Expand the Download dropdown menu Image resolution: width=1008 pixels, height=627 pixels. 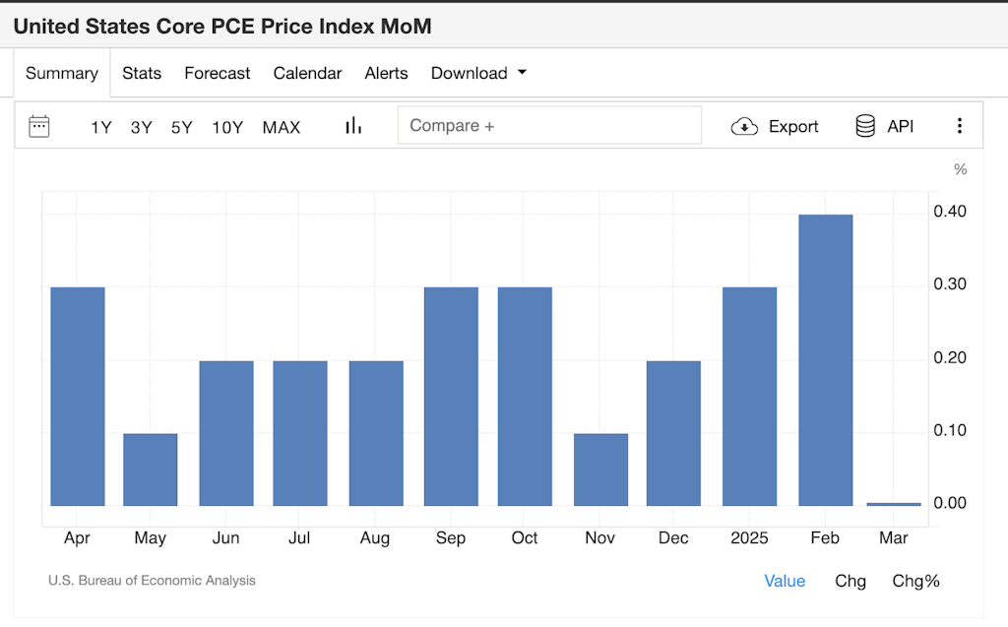point(478,73)
